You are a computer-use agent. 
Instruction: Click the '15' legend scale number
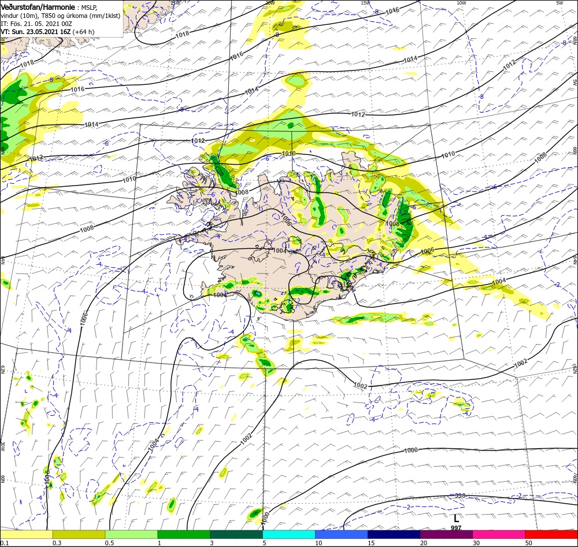coord(371,543)
